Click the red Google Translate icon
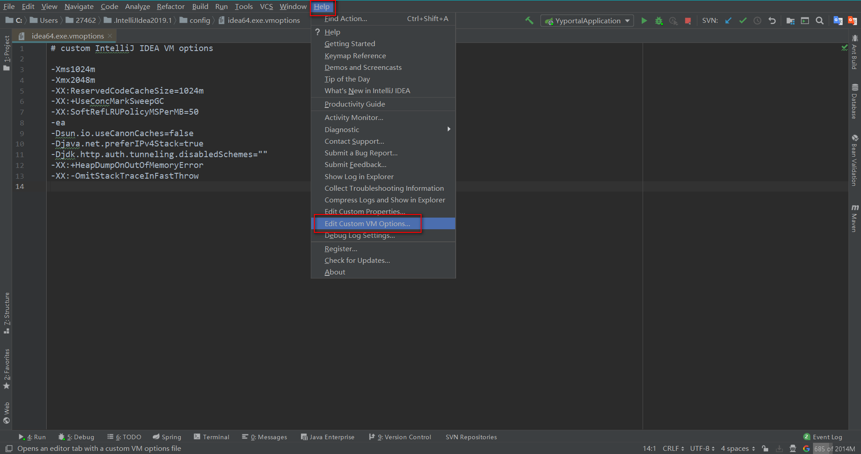 click(852, 21)
